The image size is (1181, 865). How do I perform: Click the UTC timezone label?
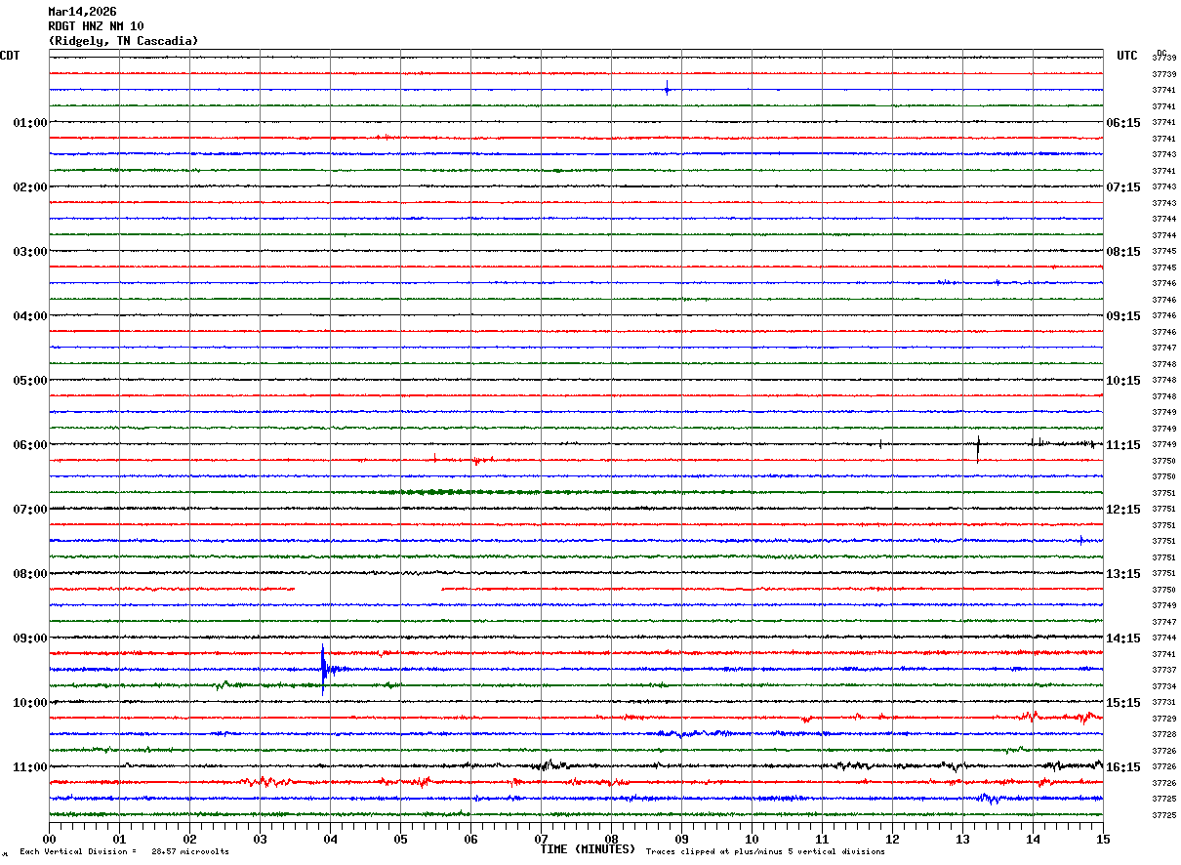[x=1126, y=56]
